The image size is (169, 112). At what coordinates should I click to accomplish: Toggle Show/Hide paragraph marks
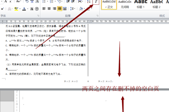[x=96, y=2]
